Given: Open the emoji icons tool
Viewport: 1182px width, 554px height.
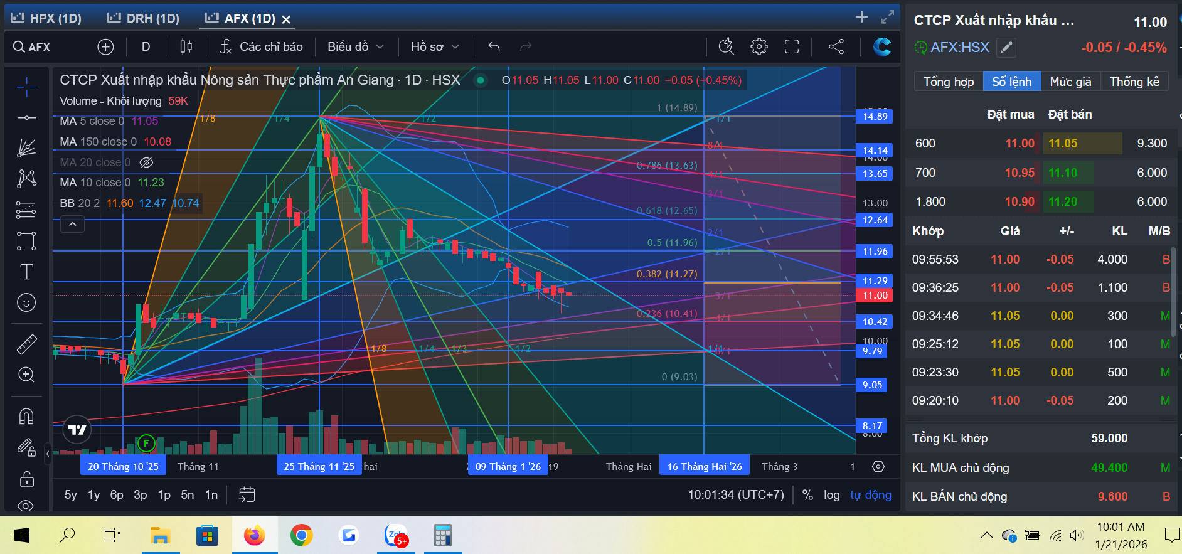Looking at the screenshot, I should (x=26, y=302).
